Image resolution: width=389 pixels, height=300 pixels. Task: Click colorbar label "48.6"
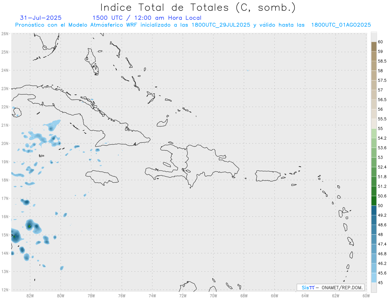click(382, 225)
